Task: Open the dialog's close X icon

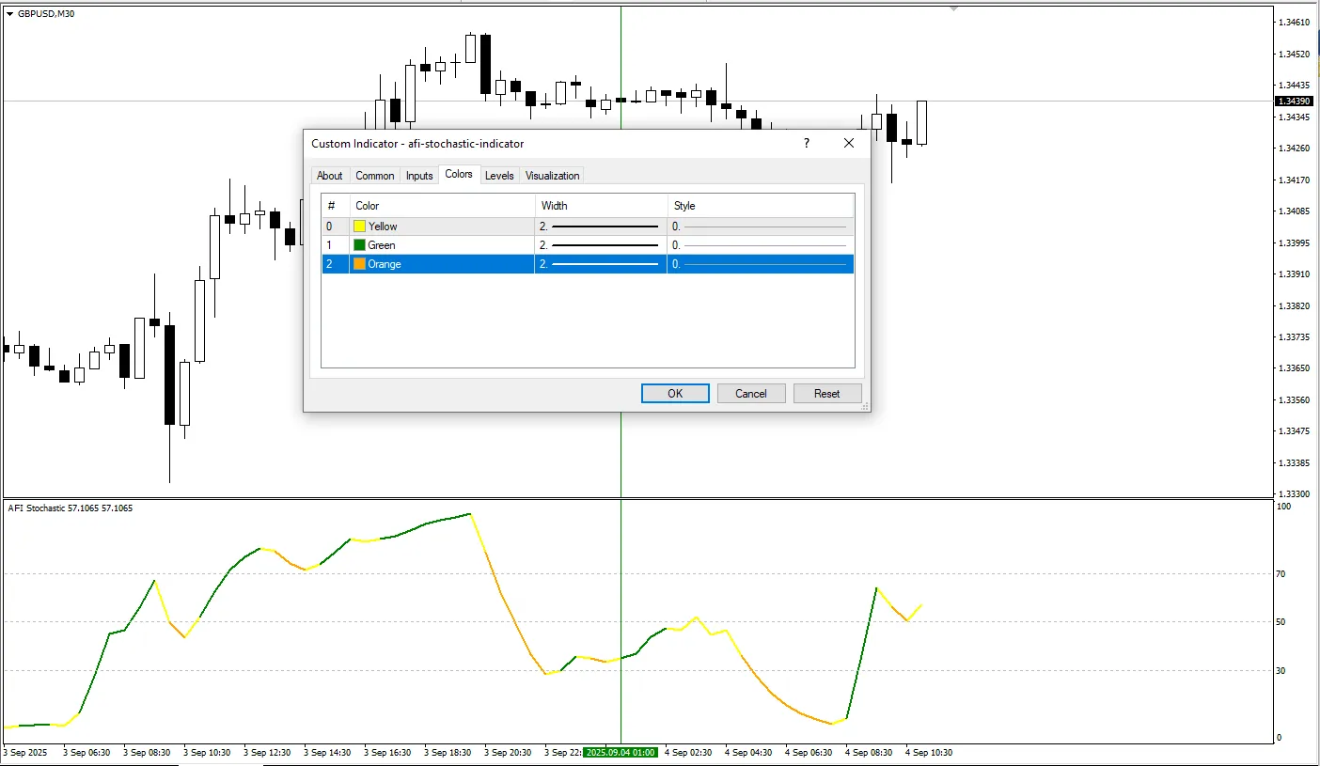Action: [x=848, y=143]
